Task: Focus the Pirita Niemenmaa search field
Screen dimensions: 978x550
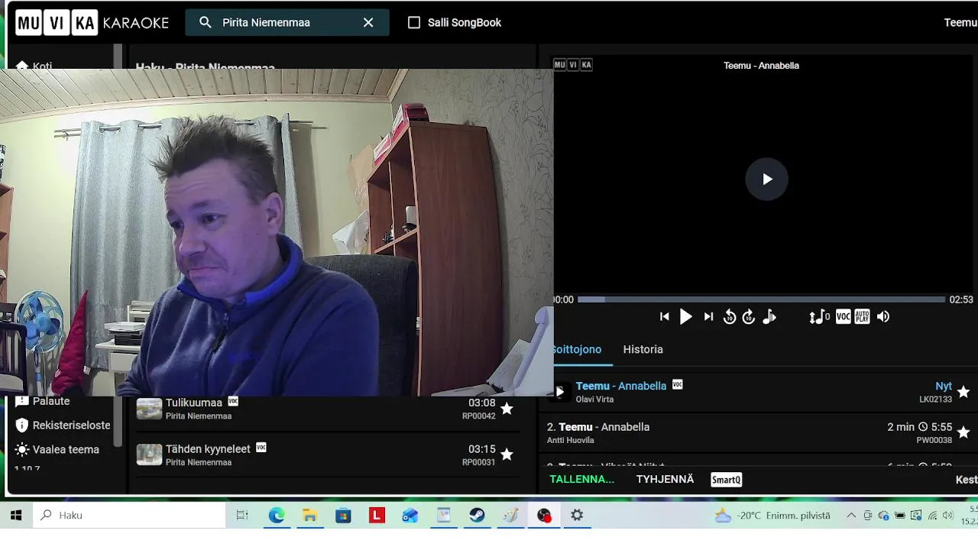Action: pyautogui.click(x=287, y=23)
